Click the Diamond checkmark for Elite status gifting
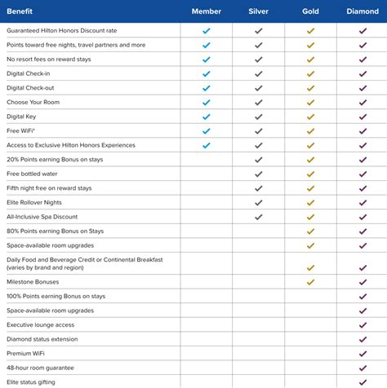This screenshot has height=388, width=387. [363, 382]
